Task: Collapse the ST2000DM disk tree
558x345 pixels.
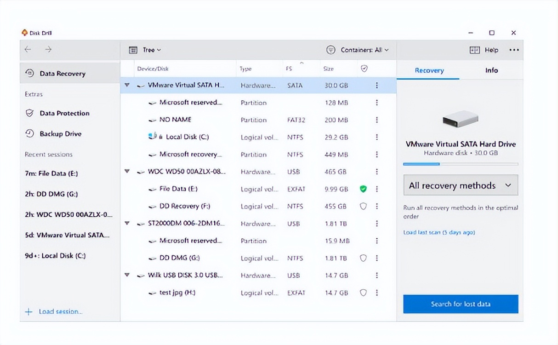Action: pos(127,224)
